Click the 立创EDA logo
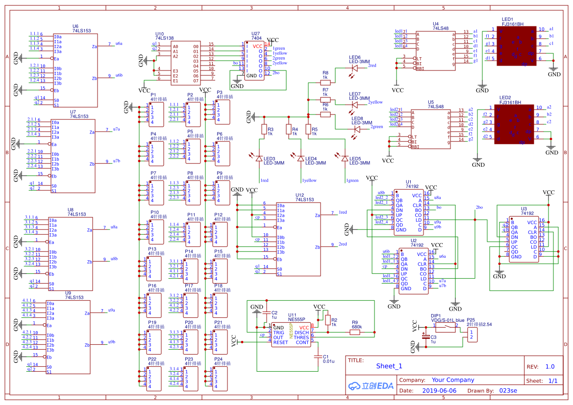 click(371, 386)
